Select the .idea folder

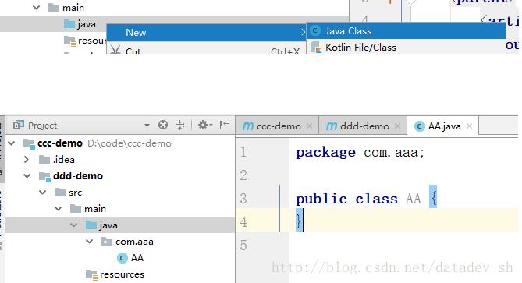(63, 160)
